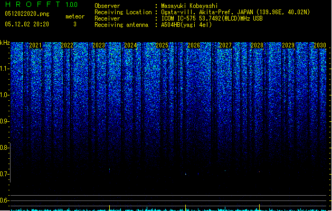Click the 2030 time label

pyautogui.click(x=320, y=45)
